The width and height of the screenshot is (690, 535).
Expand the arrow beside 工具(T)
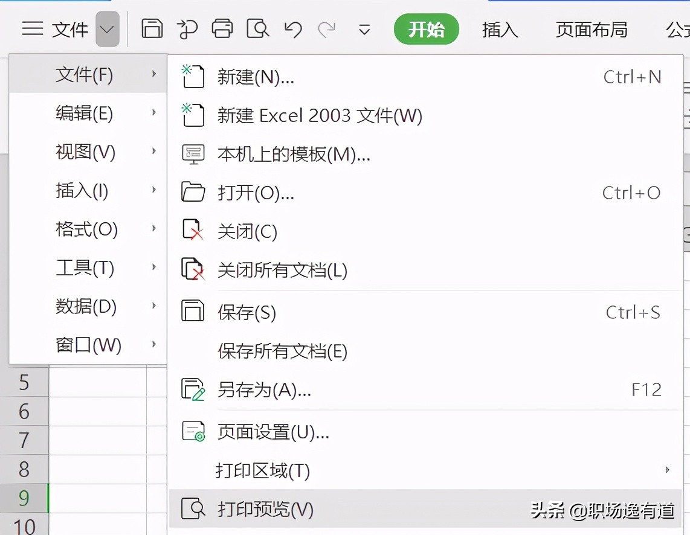(x=154, y=267)
